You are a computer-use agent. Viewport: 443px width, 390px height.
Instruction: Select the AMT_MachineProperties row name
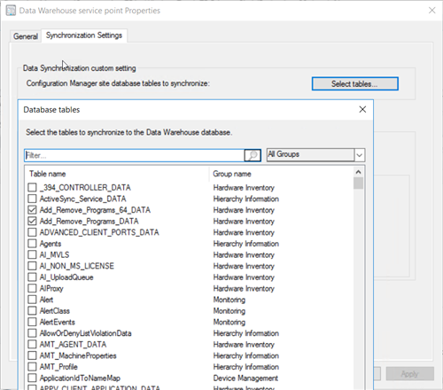[78, 355]
